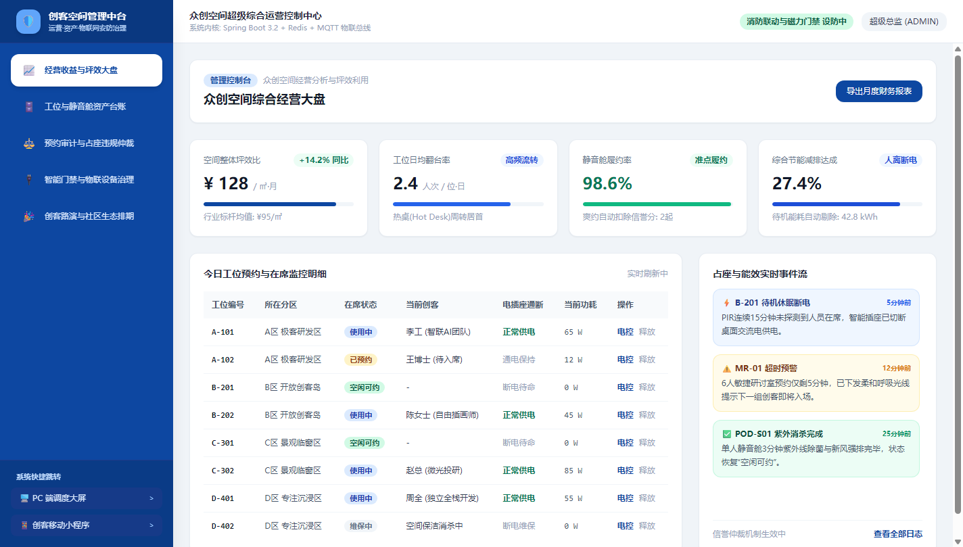Click 已预约 status of A-102

360,360
